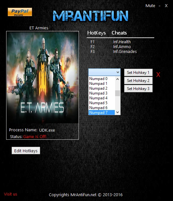The width and height of the screenshot is (173, 201).
Task: Open the hotkey selection combo box
Action: click(104, 72)
